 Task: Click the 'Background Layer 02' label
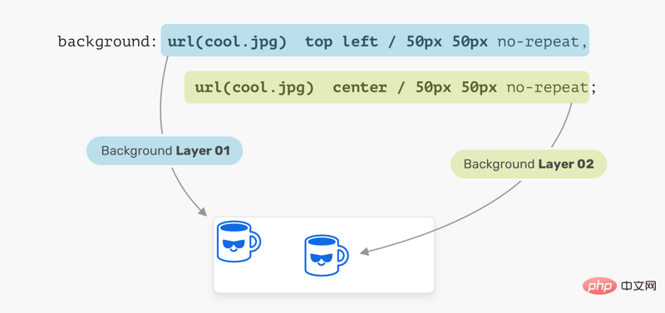(529, 164)
